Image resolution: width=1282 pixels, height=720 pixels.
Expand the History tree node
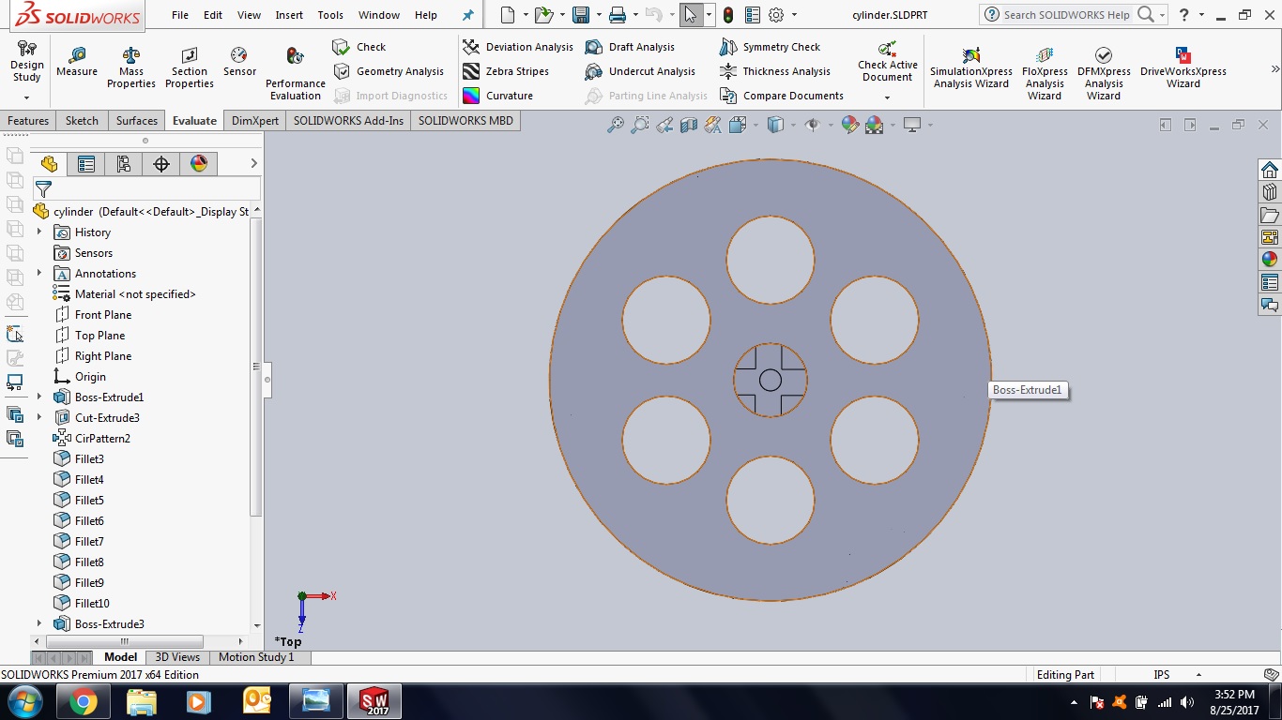pyautogui.click(x=39, y=232)
